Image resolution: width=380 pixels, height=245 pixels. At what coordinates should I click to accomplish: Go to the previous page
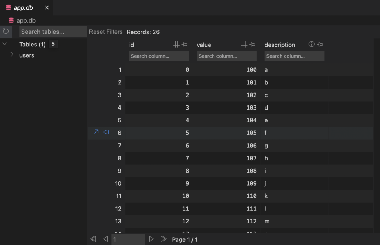coord(105,239)
